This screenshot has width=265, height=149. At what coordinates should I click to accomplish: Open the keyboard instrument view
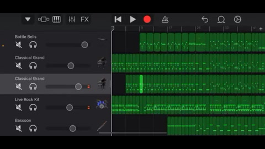click(56, 19)
